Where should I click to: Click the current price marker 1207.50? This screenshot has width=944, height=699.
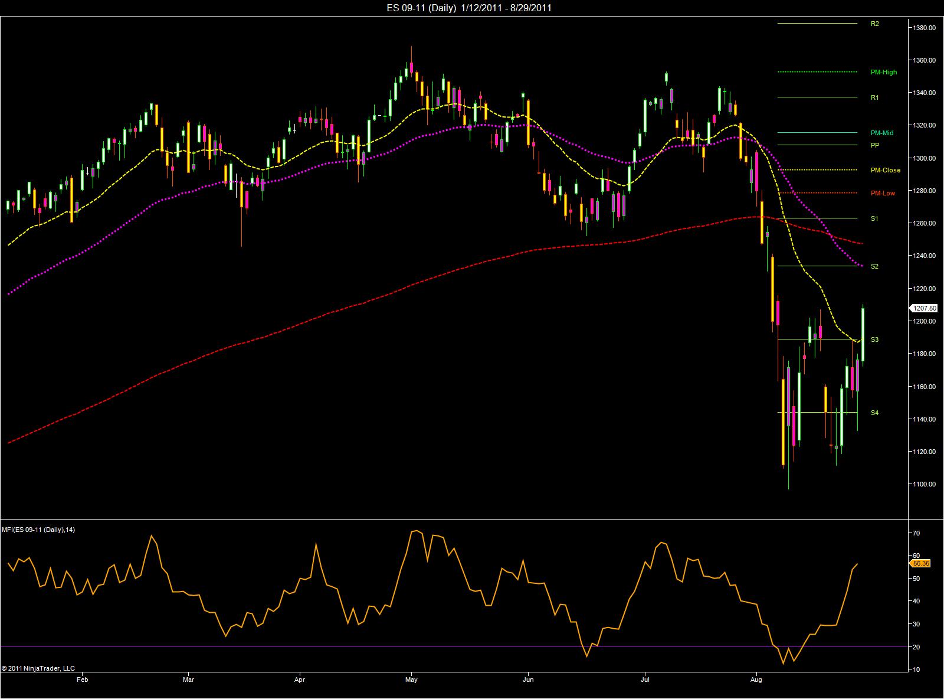point(924,308)
